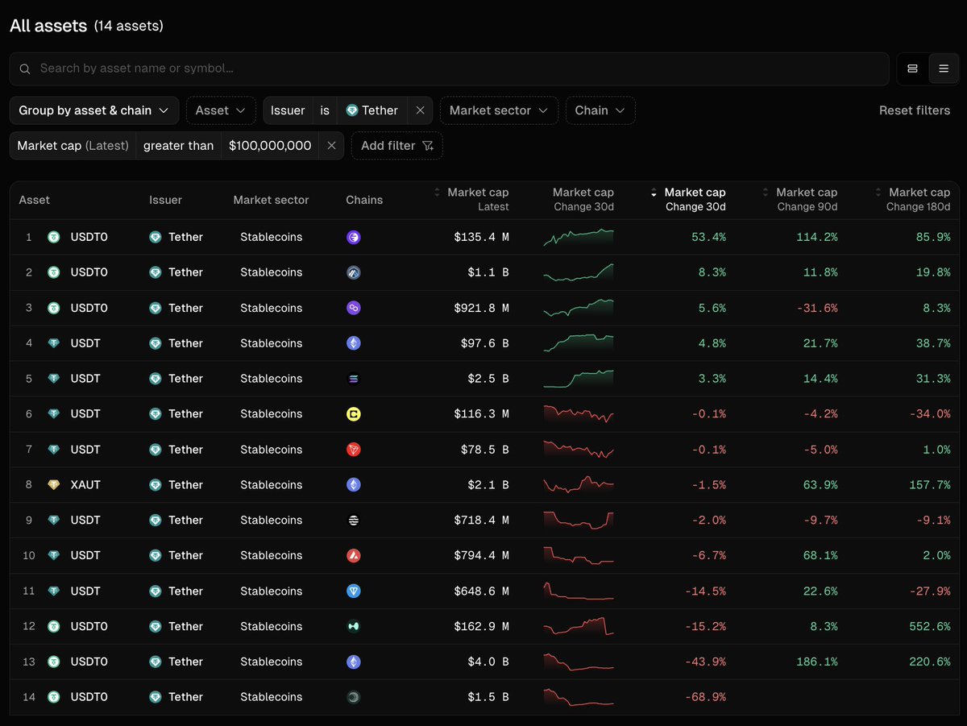Remove the Market cap filter
The image size is (967, 726).
click(x=331, y=146)
